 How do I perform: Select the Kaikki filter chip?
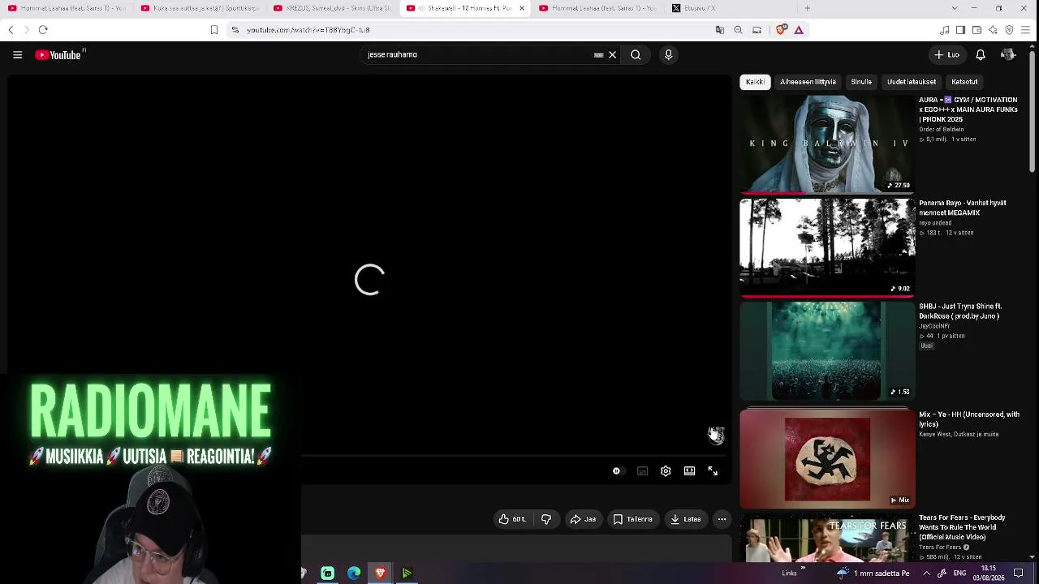pos(755,82)
